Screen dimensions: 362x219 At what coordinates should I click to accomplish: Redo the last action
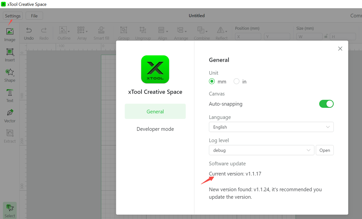pos(44,33)
